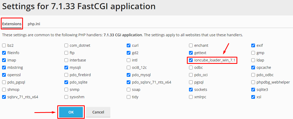Uncheck the exif extension
The width and height of the screenshot is (293, 119).
[253, 45]
